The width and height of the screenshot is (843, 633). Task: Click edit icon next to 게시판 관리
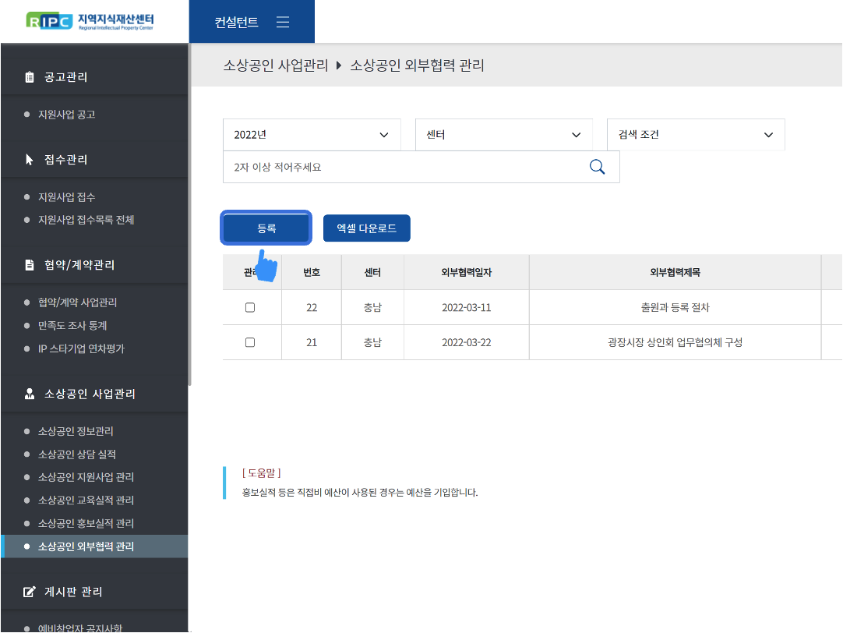[30, 592]
